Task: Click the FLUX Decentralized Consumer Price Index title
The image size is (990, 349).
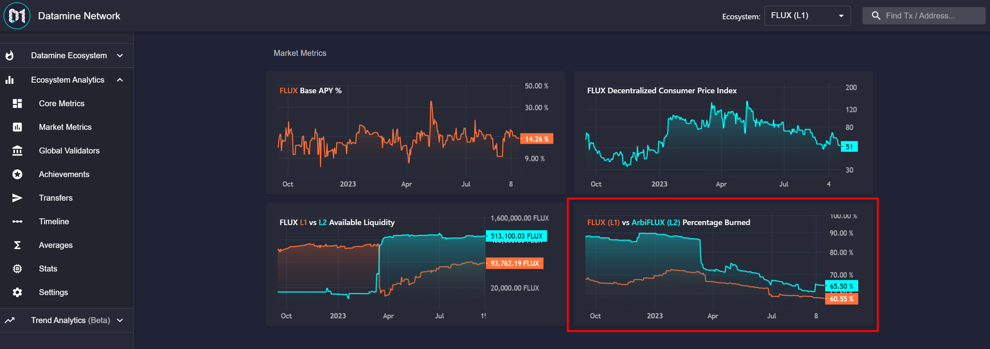Action: coord(662,90)
